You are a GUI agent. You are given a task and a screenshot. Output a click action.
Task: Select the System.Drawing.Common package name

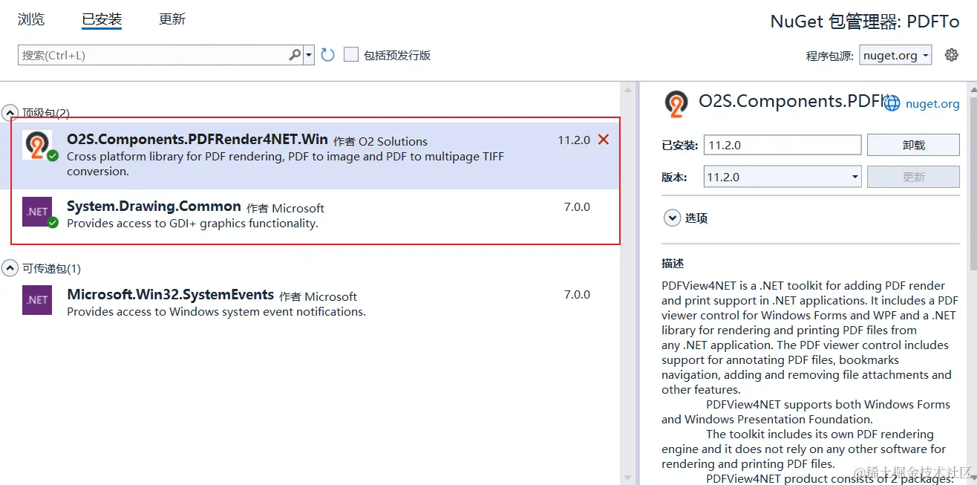(x=154, y=206)
